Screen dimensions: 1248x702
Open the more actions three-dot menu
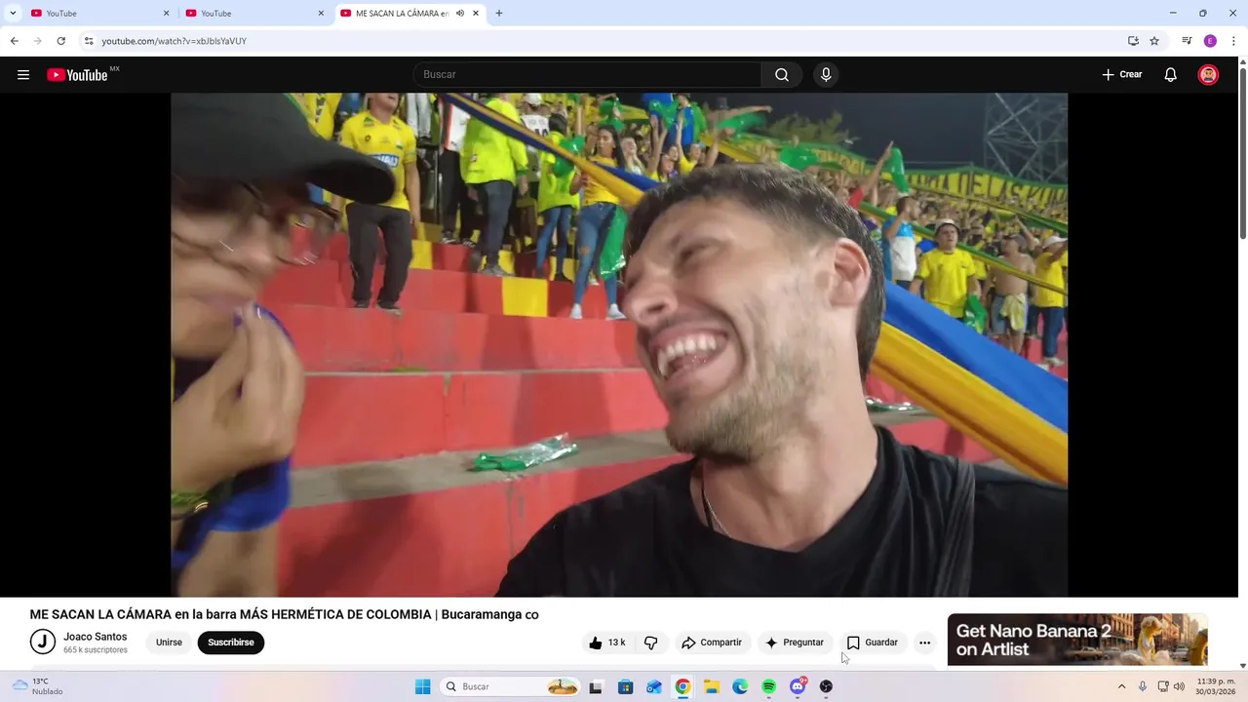(x=924, y=643)
